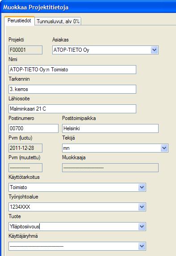Switch to the Perustiedot tab

20,21
